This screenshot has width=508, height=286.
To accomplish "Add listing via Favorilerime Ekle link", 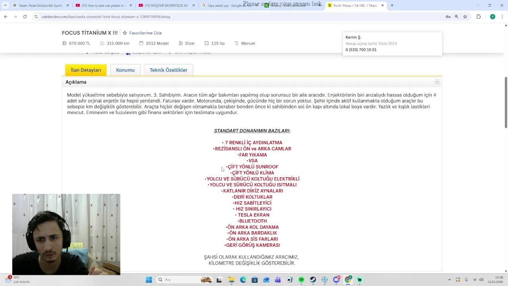I will (145, 33).
